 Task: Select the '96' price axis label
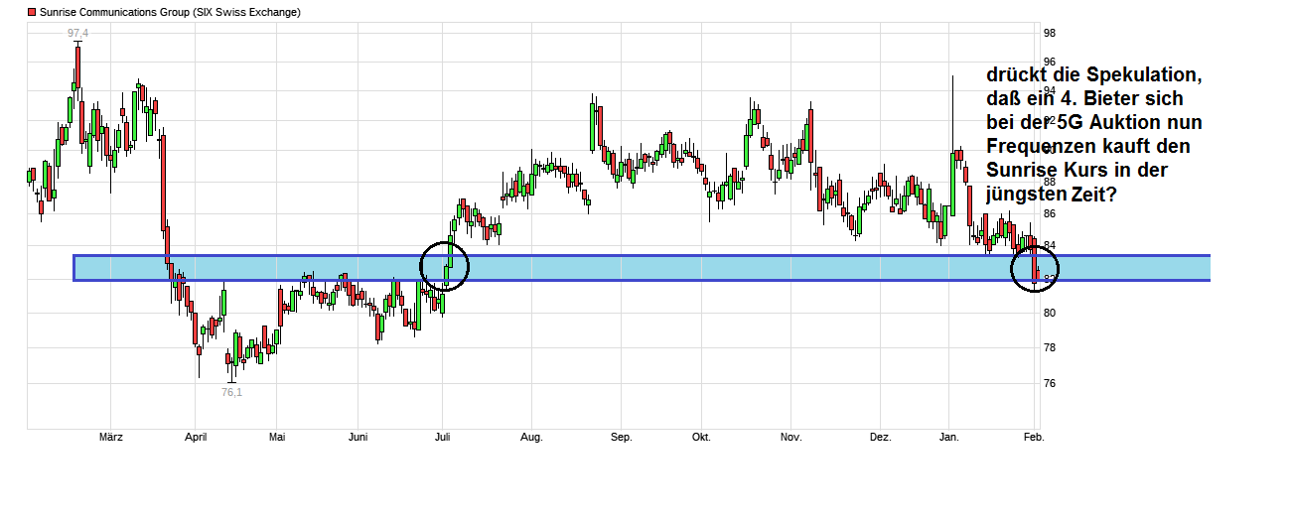(1049, 62)
